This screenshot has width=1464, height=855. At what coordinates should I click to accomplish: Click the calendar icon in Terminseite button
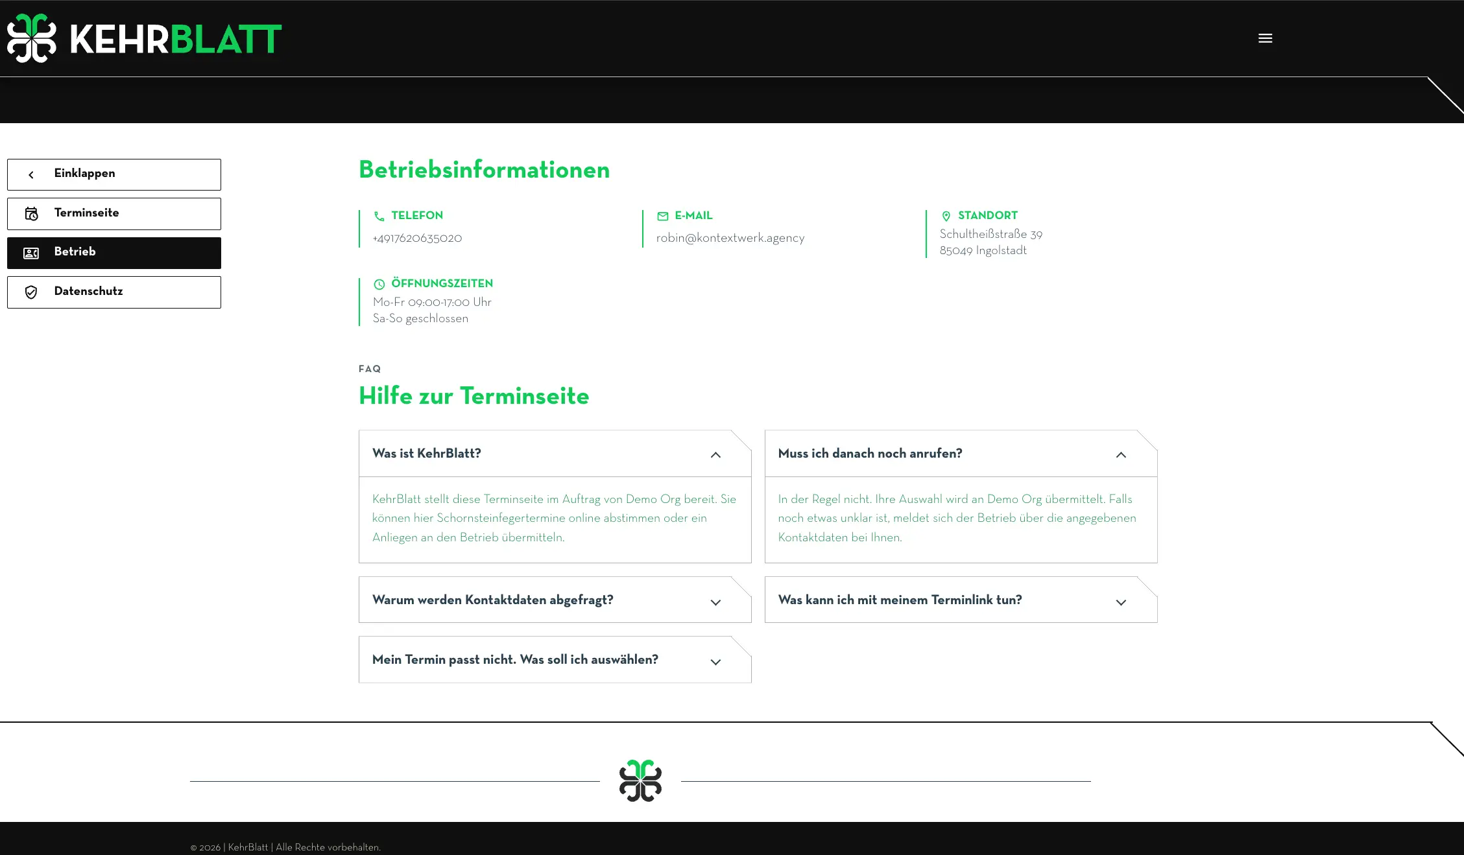pos(31,214)
